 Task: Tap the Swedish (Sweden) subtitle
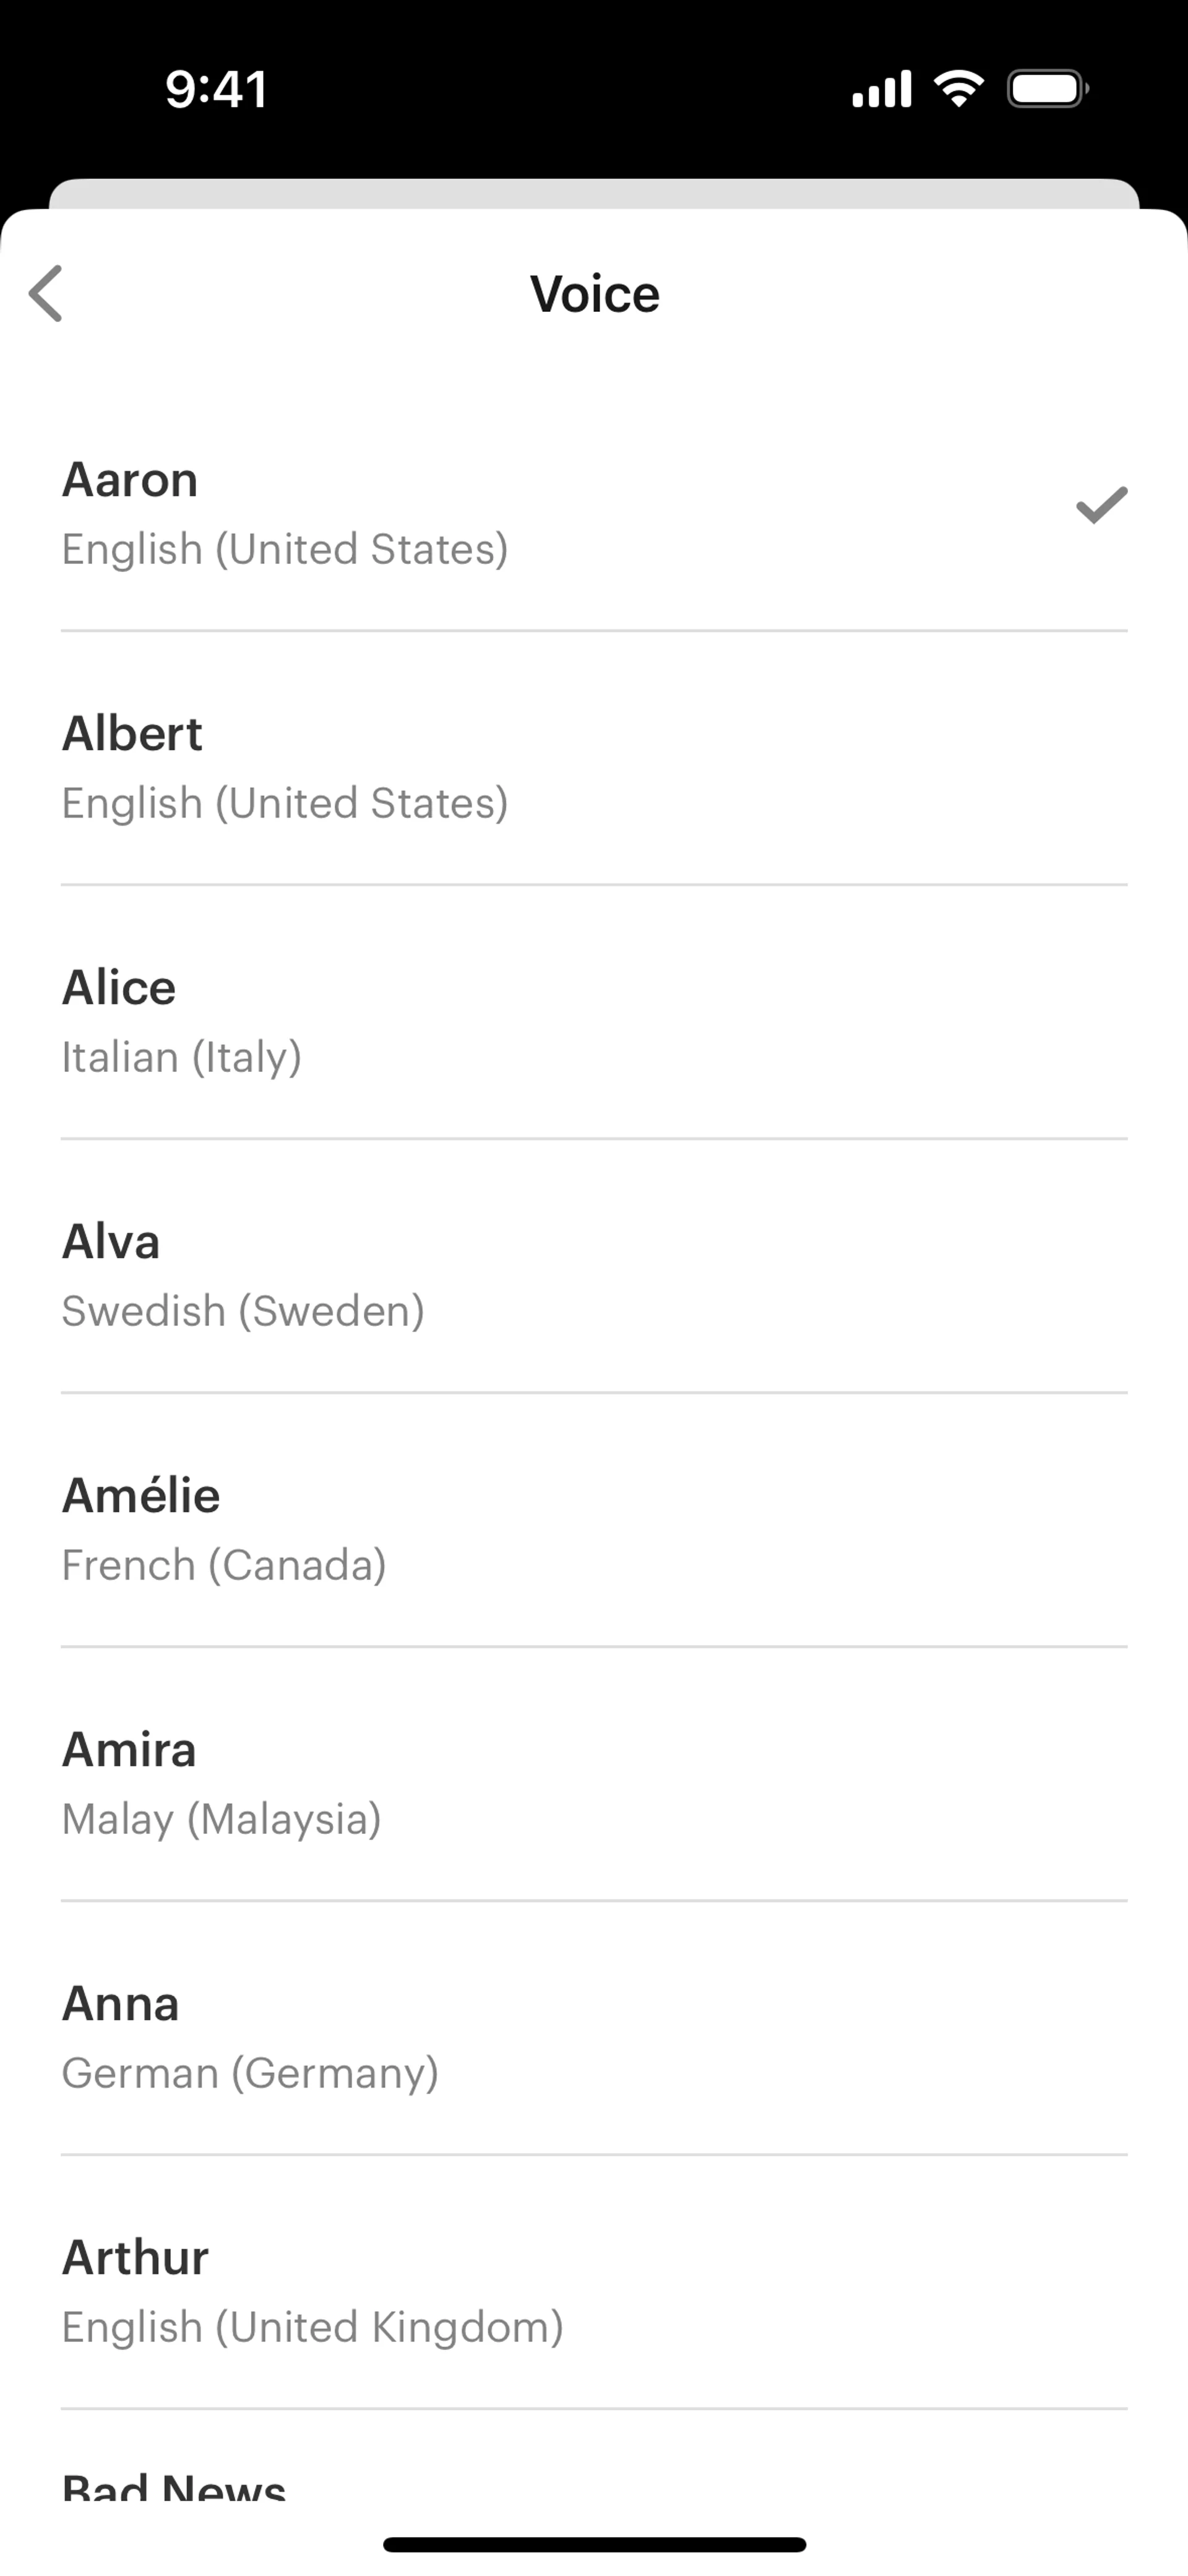click(243, 1311)
